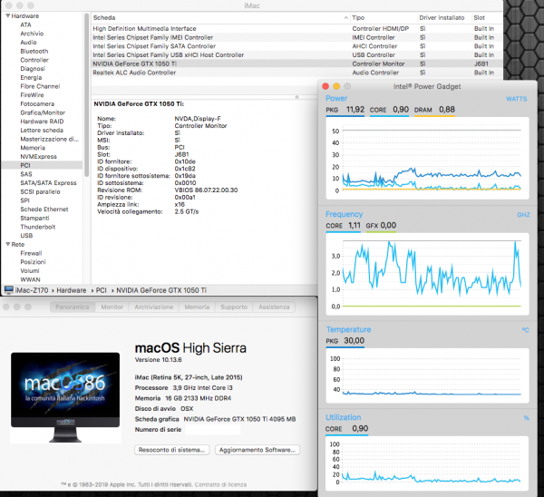Switch to the Supporto tab
The height and width of the screenshot is (497, 544).
[x=234, y=307]
